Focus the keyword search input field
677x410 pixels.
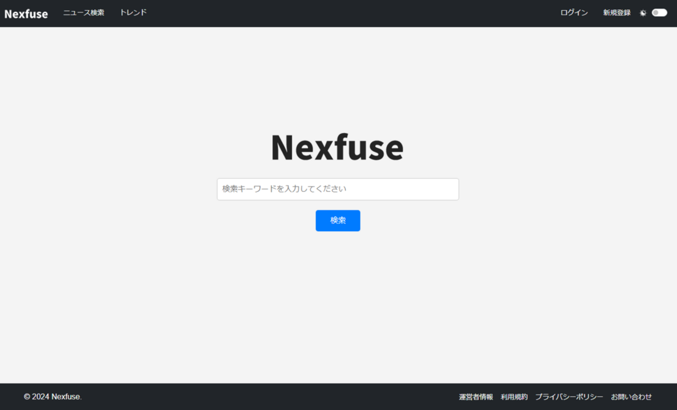point(337,189)
